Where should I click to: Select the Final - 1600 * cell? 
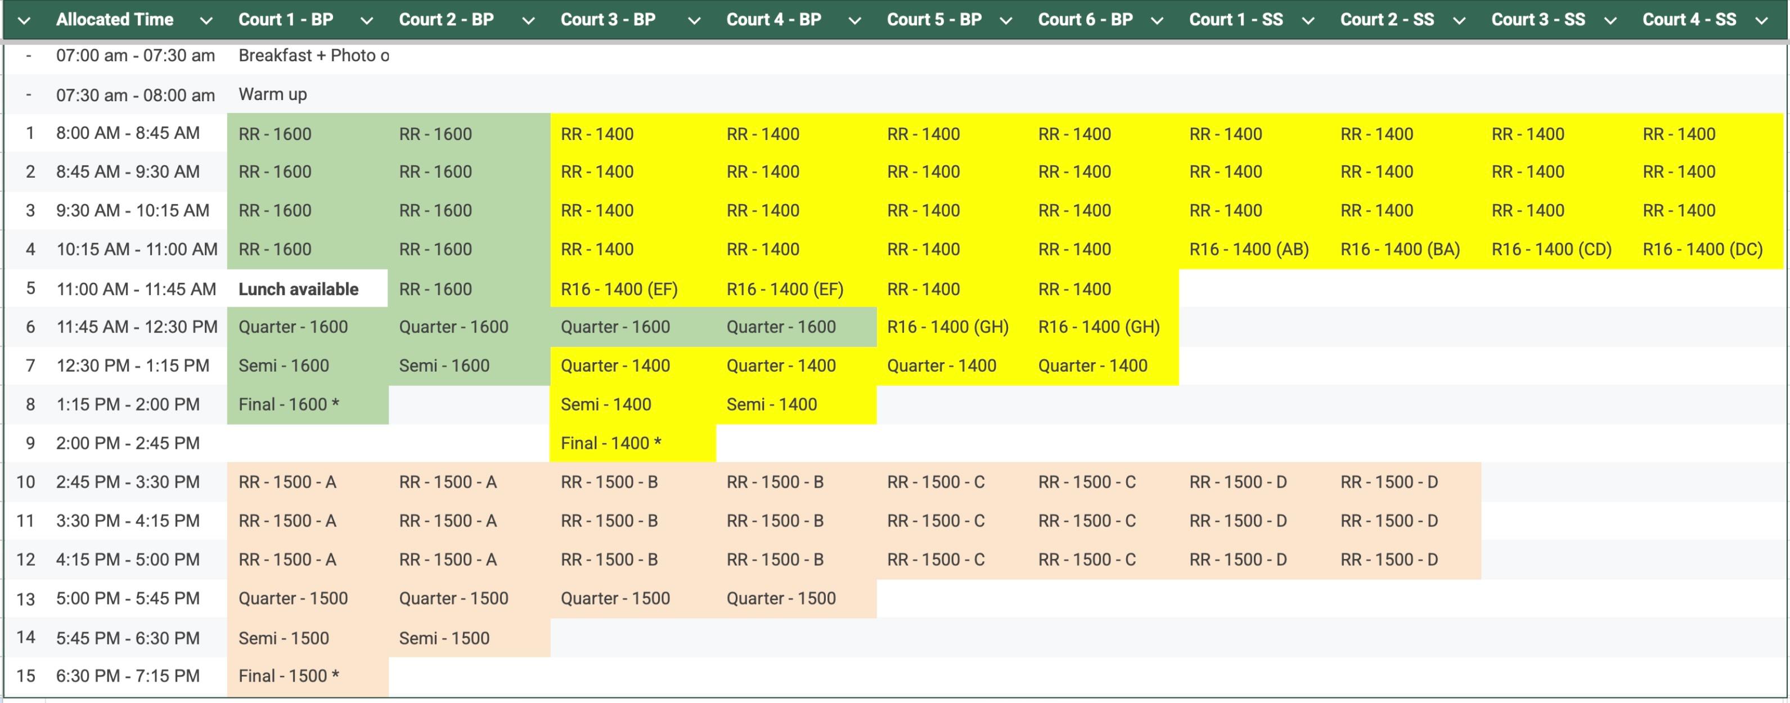pyautogui.click(x=289, y=404)
